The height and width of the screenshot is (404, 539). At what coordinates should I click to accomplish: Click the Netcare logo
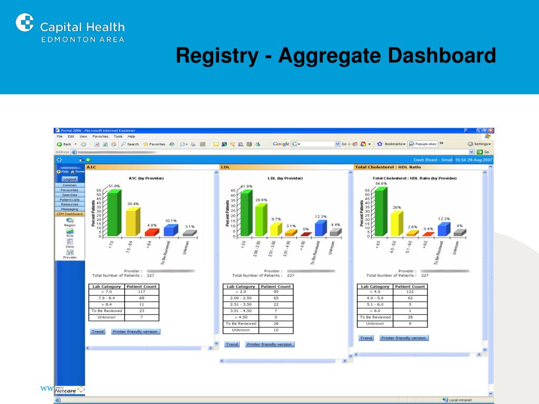pos(70,390)
